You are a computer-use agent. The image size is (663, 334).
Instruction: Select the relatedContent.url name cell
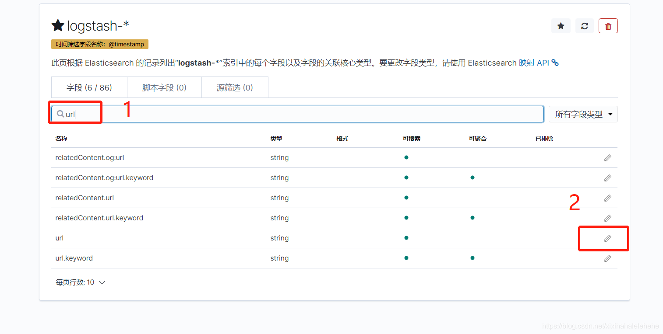click(85, 198)
